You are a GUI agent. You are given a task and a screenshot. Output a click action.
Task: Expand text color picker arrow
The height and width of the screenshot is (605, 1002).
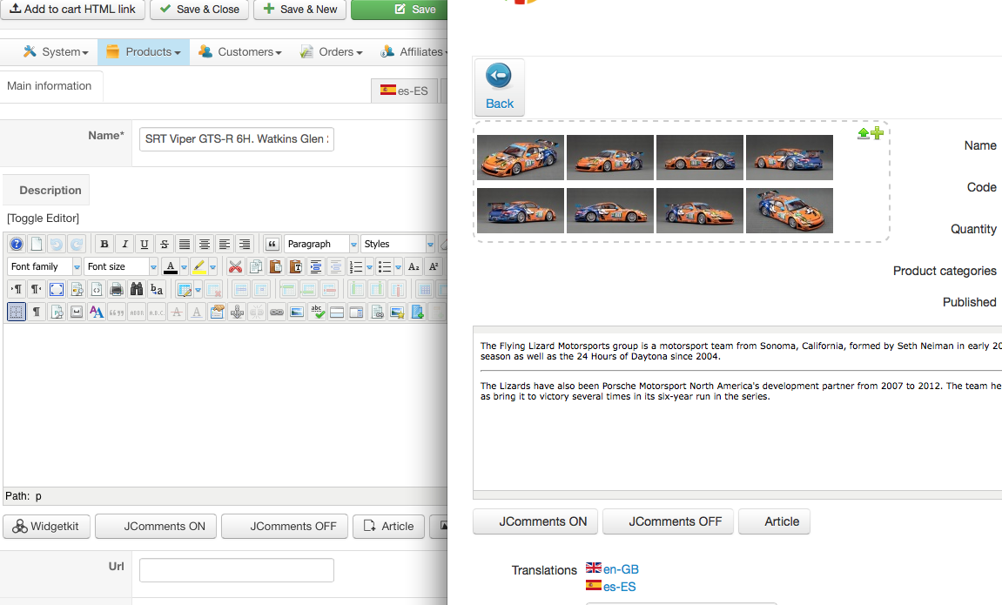click(184, 267)
